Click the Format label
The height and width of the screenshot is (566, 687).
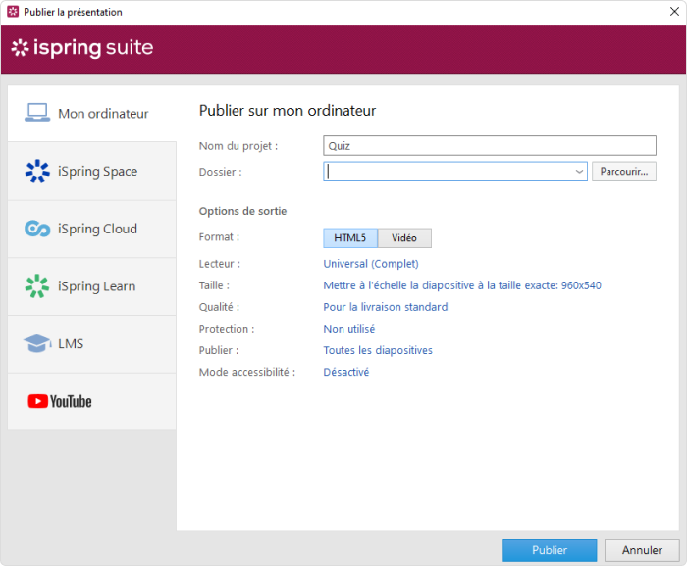click(219, 237)
